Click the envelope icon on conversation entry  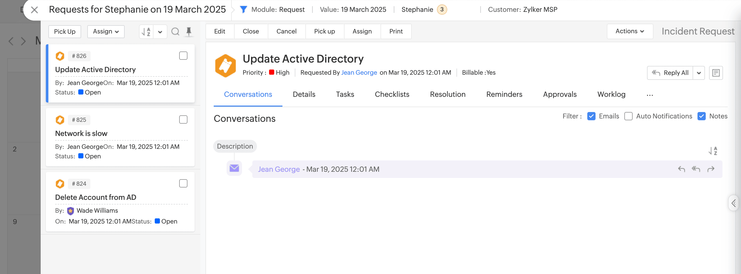click(x=234, y=168)
